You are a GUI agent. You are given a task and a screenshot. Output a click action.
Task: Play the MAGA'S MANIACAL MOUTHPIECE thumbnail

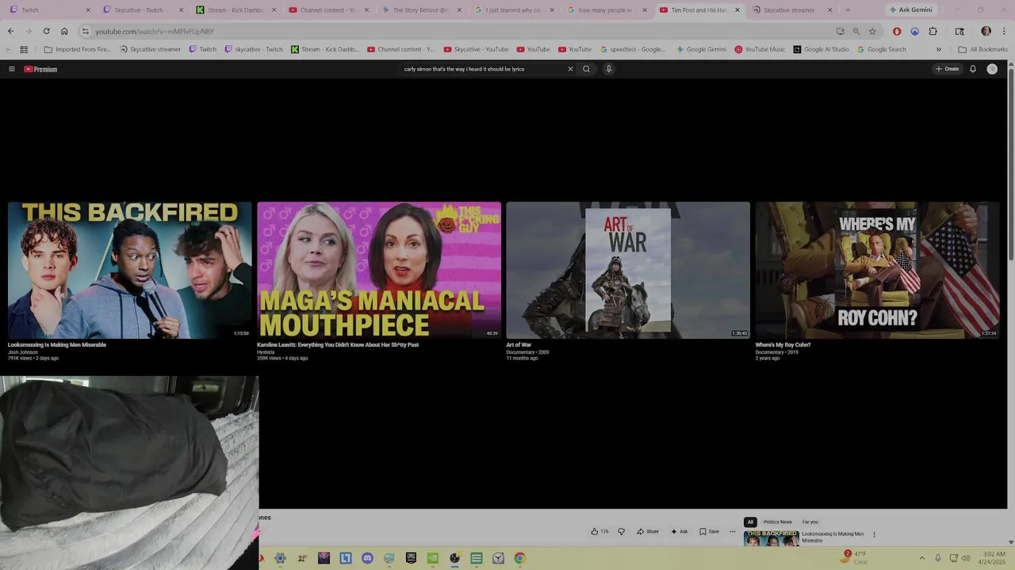pyautogui.click(x=379, y=270)
